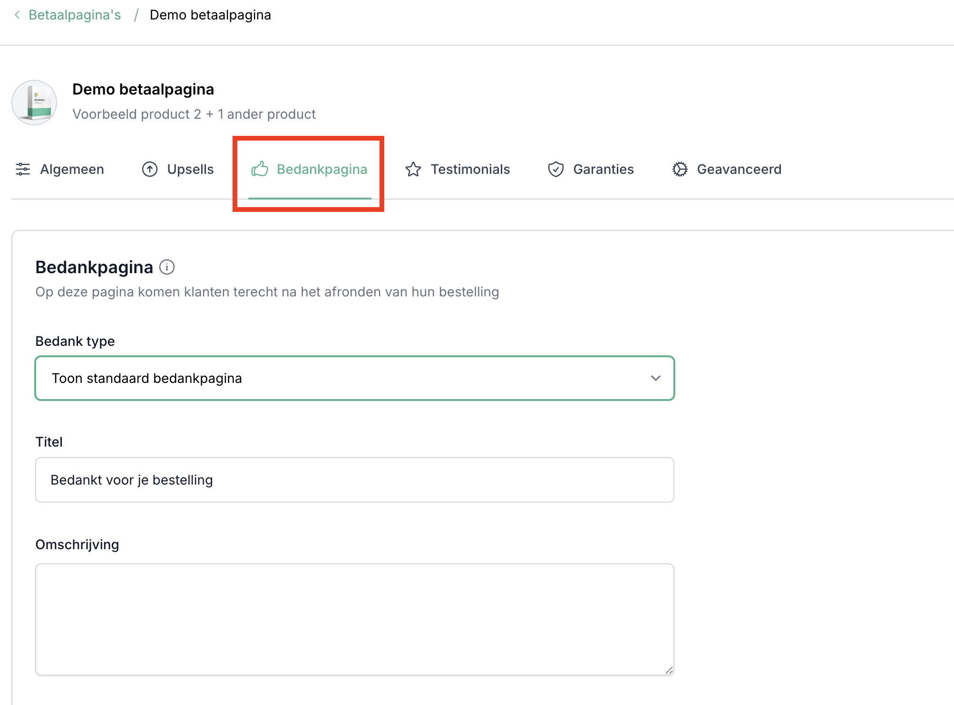Switch to the Algemeen tab
This screenshot has height=705, width=954.
click(x=71, y=169)
